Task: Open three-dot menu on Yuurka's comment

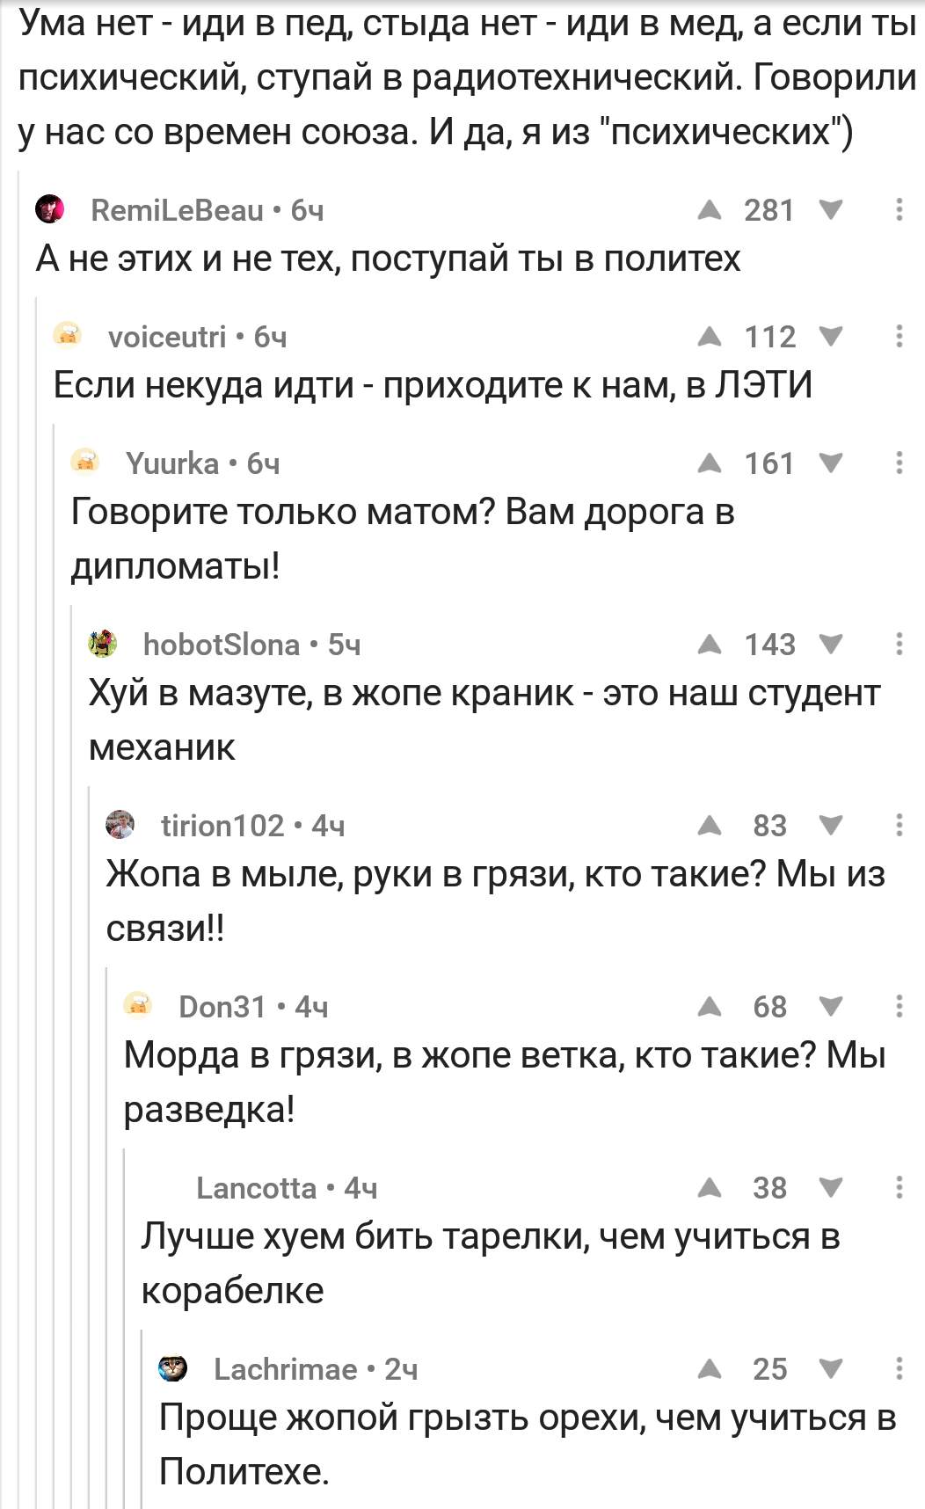Action: (x=899, y=463)
